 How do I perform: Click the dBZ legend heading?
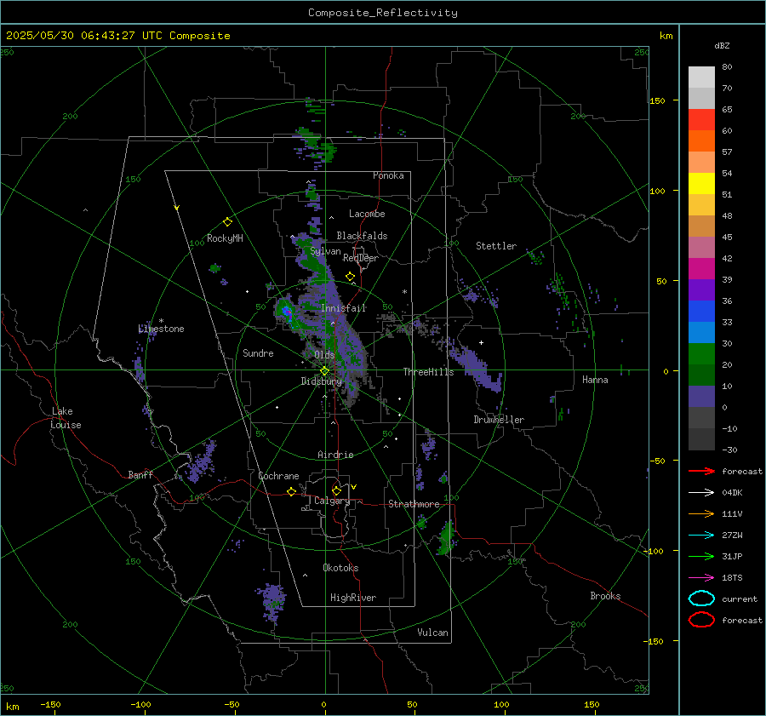click(x=722, y=45)
